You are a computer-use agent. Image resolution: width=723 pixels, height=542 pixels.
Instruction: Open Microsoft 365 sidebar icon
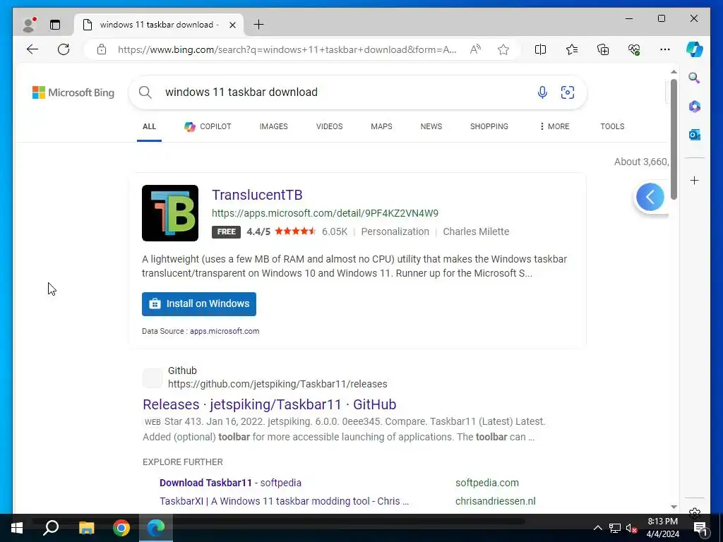point(695,107)
